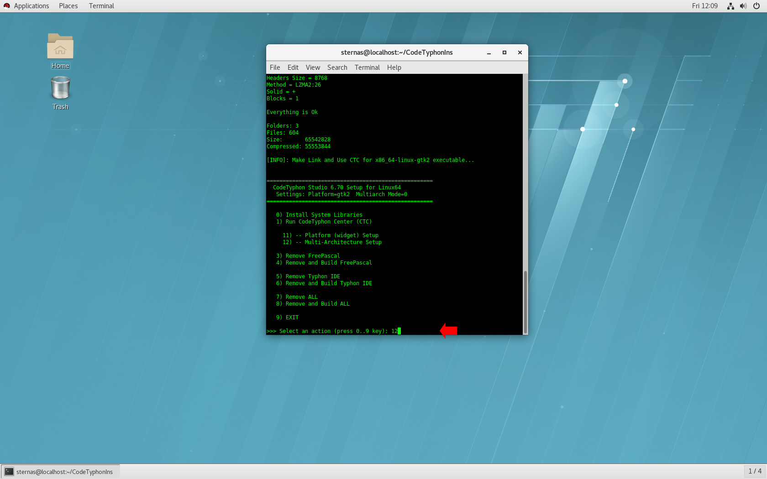Open the Applications menu in top panel
The height and width of the screenshot is (479, 767).
click(x=32, y=6)
